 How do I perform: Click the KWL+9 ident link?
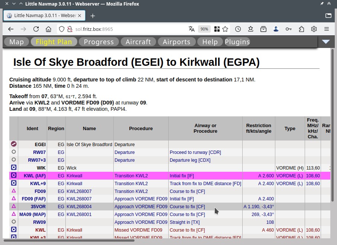coord(38,184)
